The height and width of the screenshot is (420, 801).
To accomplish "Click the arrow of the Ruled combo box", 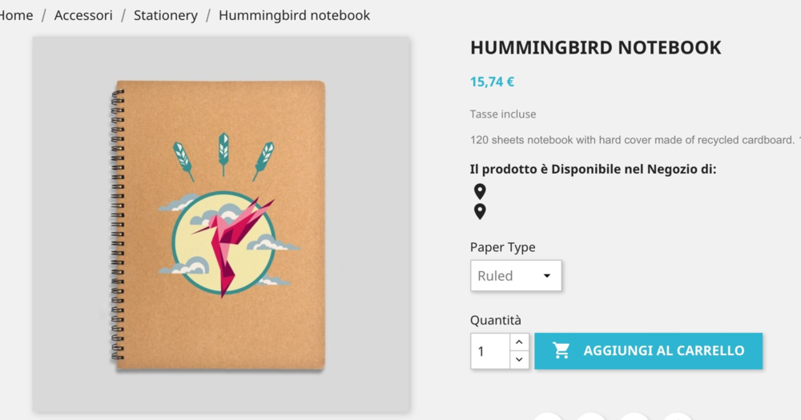I will [546, 275].
